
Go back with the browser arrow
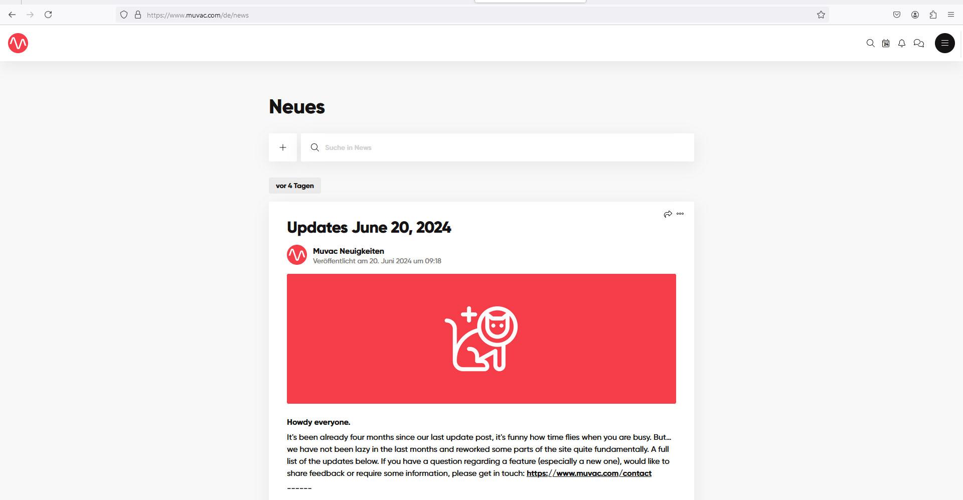(12, 15)
